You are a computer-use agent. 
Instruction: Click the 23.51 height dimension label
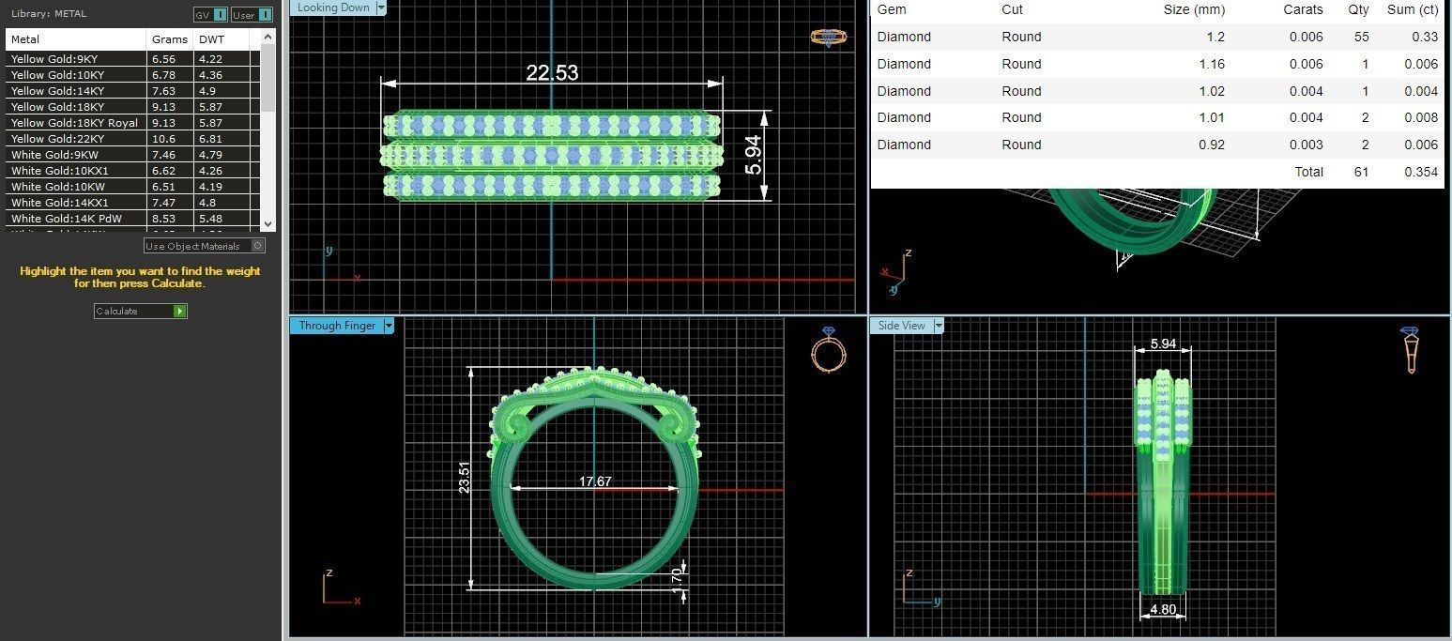click(464, 476)
